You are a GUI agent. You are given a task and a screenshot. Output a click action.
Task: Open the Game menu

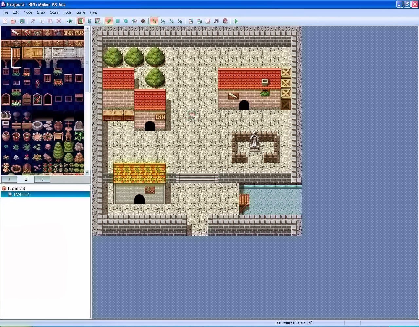81,12
